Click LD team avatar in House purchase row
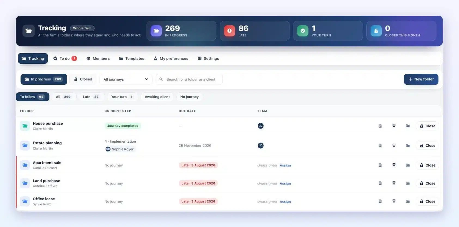The image size is (459, 227). [x=260, y=126]
